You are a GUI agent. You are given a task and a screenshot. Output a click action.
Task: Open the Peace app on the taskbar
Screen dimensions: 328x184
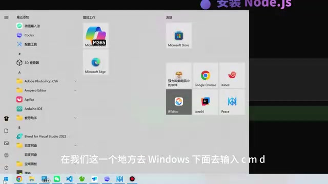pyautogui.click(x=119, y=179)
